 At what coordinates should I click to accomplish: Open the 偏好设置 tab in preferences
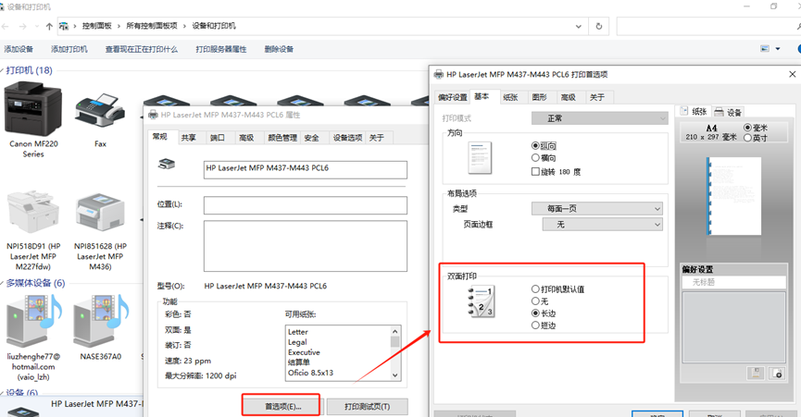(453, 97)
